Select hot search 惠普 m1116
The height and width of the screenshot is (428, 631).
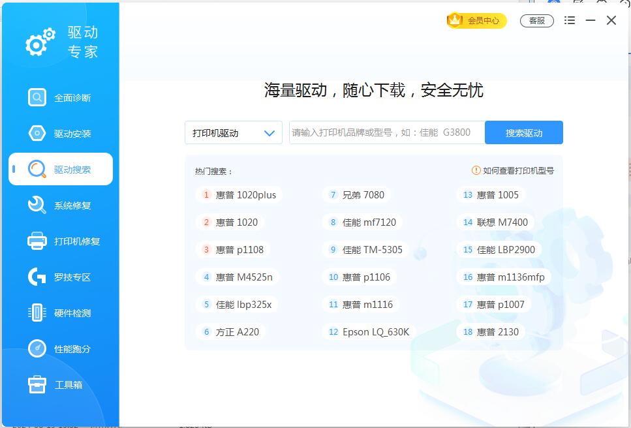pos(361,305)
